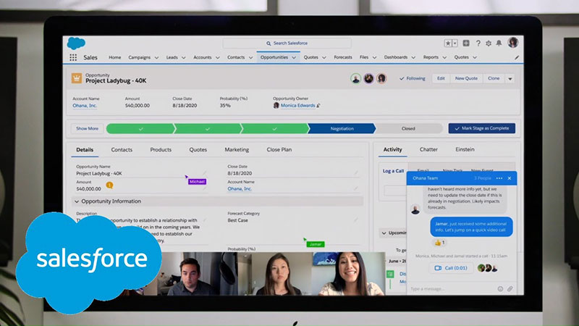This screenshot has width=579, height=326.
Task: Open the Close Plan tab
Action: pos(279,150)
